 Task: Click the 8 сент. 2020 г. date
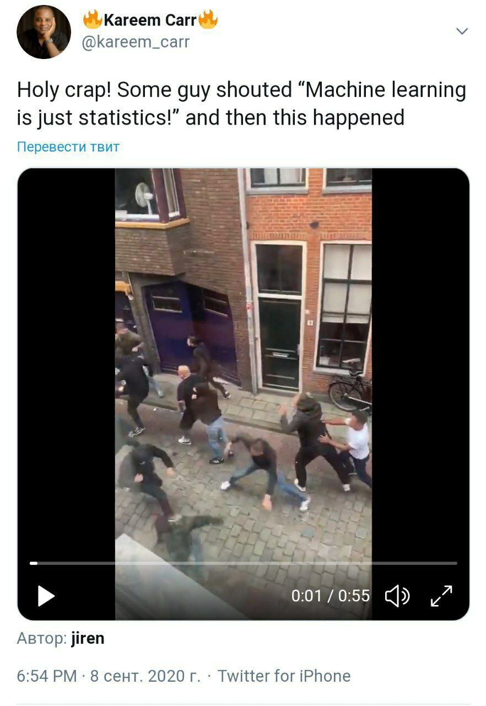coord(145,676)
